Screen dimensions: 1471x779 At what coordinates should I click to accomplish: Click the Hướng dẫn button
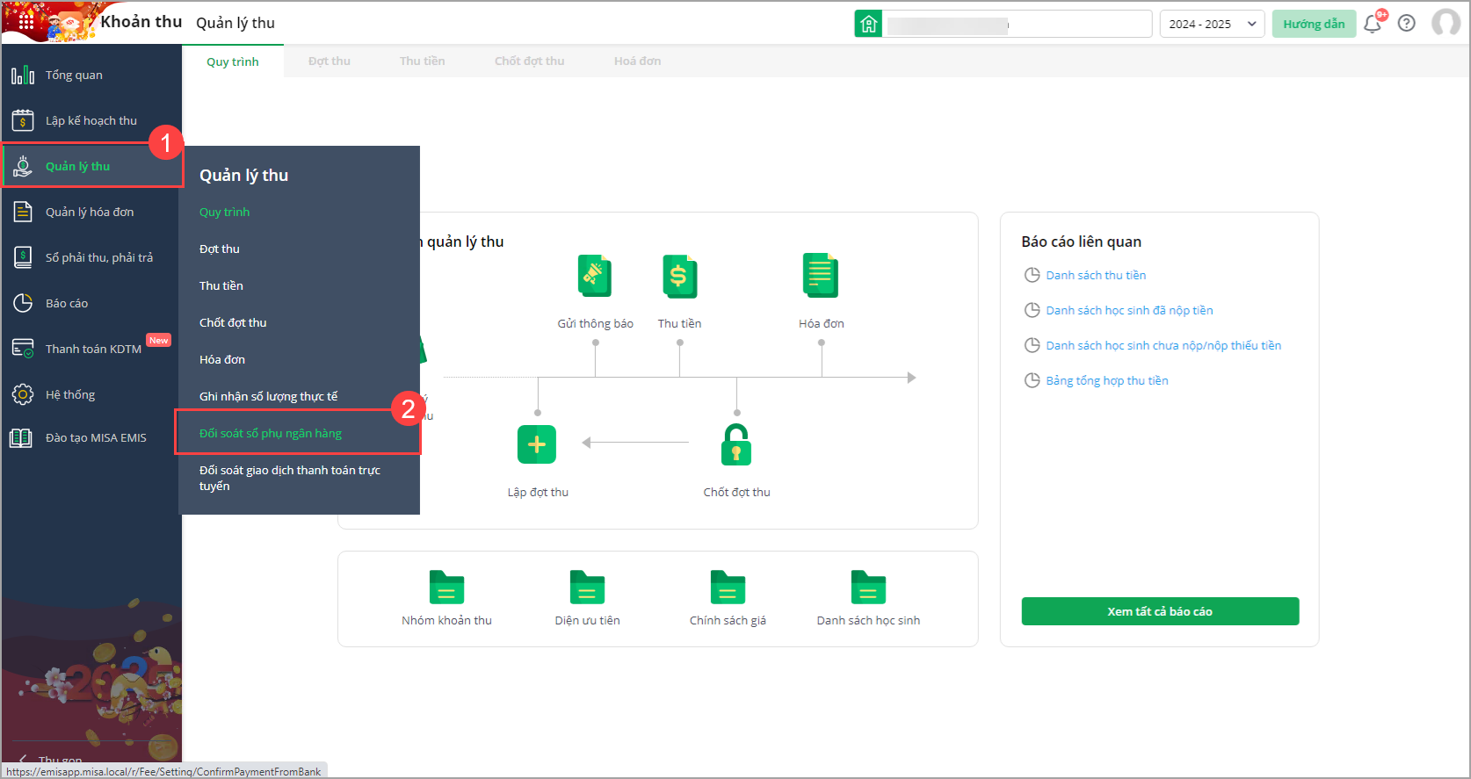click(x=1314, y=24)
